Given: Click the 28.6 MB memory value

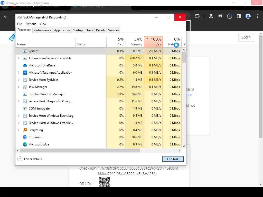Looking at the screenshot, I should [x=137, y=94].
